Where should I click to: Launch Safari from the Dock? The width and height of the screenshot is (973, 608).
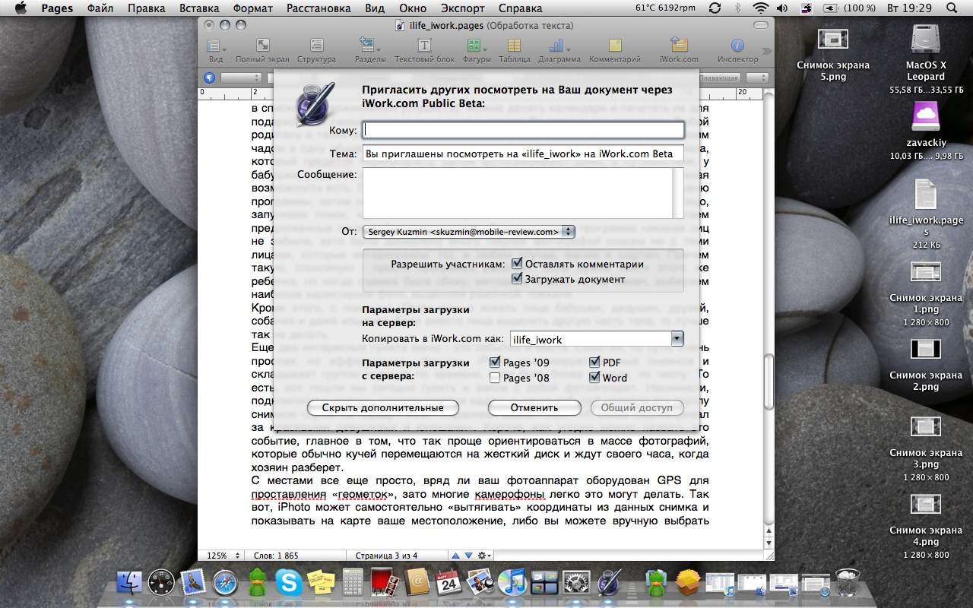[x=226, y=583]
